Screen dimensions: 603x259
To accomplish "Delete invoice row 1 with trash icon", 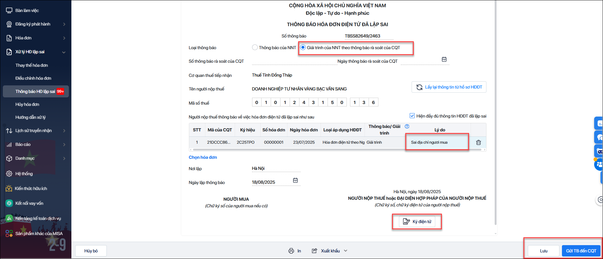I will pyautogui.click(x=479, y=142).
